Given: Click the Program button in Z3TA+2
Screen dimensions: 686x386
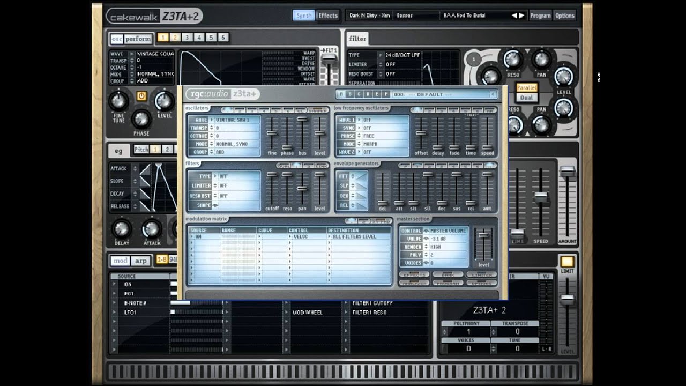Looking at the screenshot, I should click(540, 16).
